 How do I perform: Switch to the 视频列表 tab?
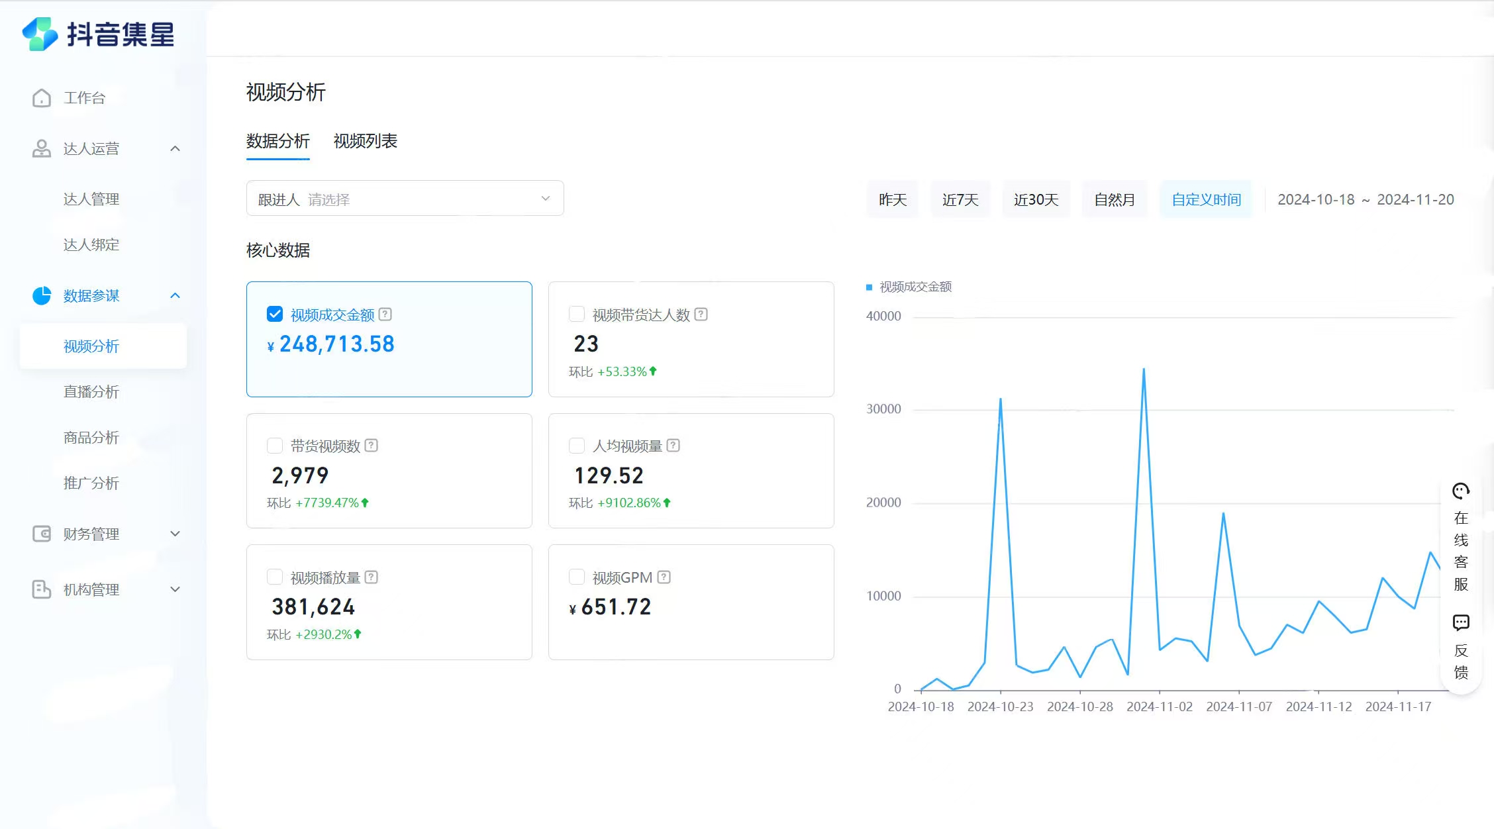click(x=365, y=141)
